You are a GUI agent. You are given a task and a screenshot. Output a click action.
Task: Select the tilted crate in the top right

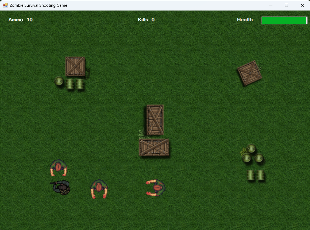coord(249,73)
